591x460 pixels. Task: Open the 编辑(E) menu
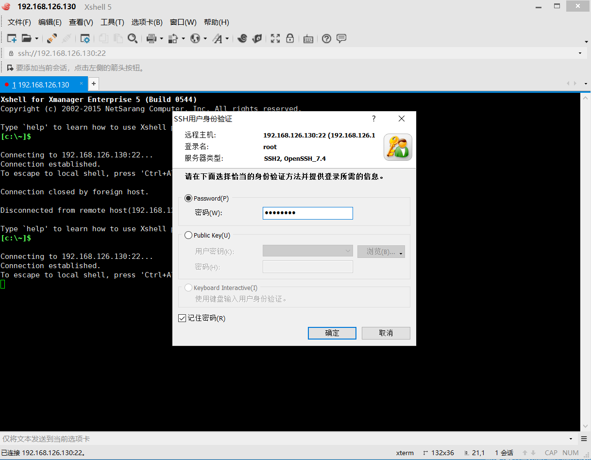50,22
